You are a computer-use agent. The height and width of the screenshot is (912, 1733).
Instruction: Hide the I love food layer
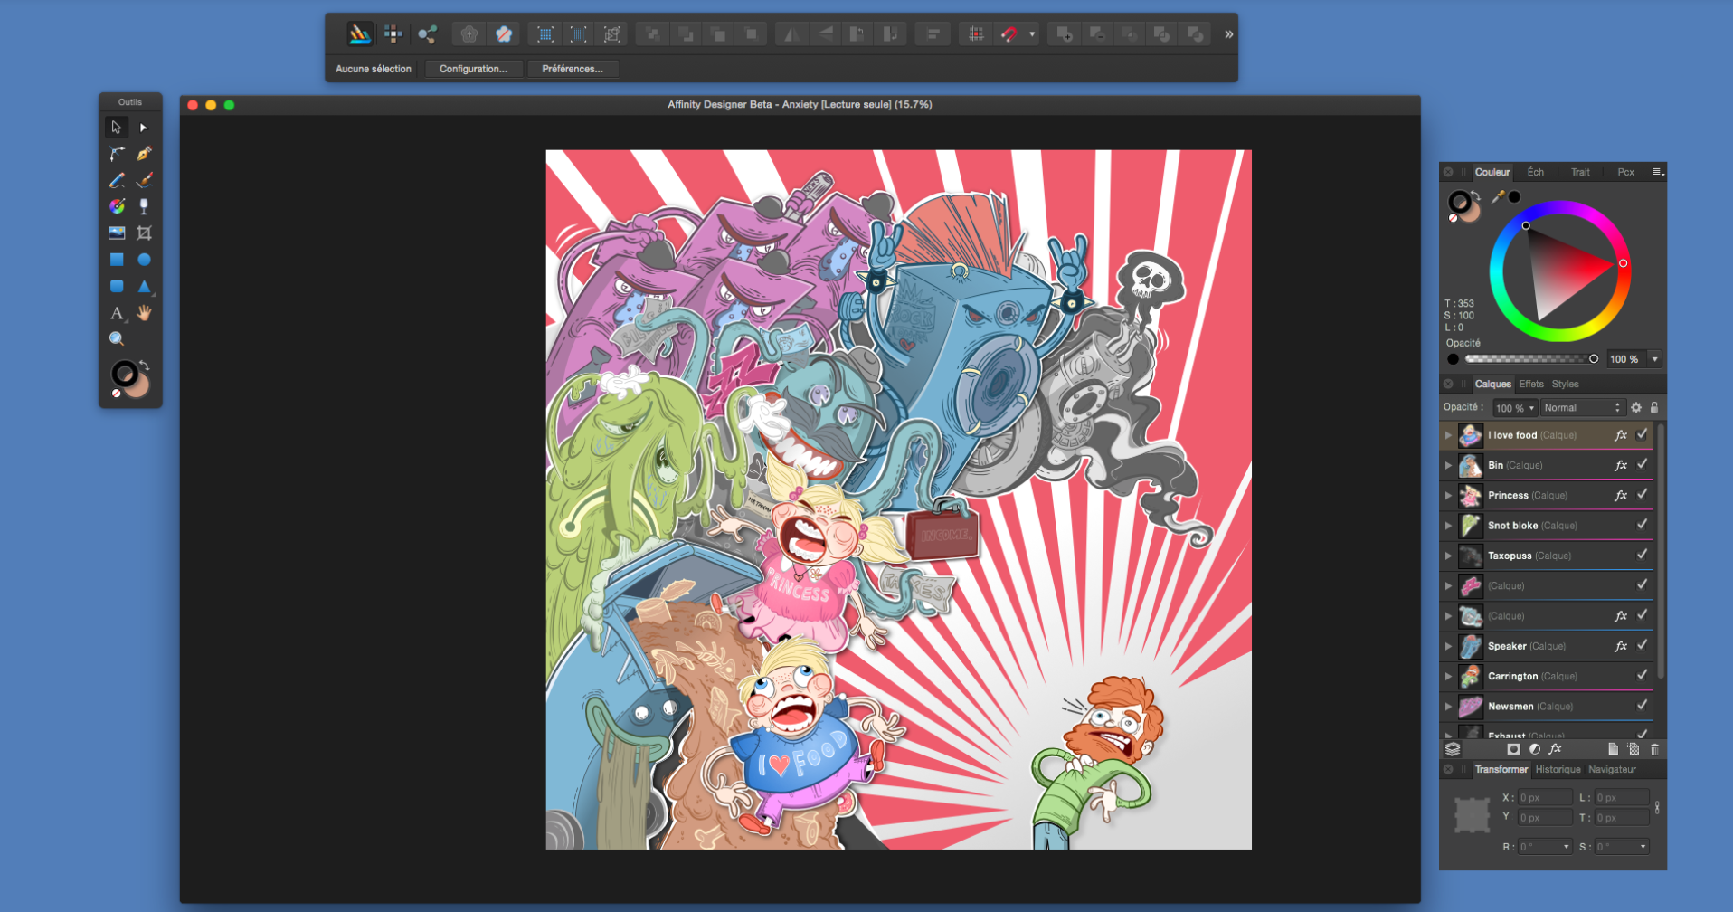1642,434
